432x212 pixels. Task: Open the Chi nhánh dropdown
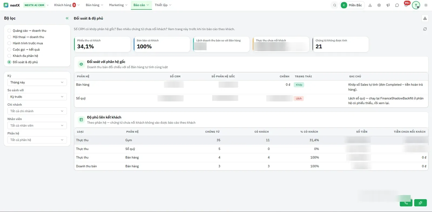[37, 111]
